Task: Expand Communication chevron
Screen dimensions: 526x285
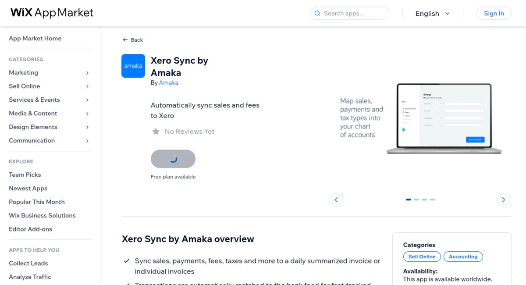Action: tap(87, 141)
